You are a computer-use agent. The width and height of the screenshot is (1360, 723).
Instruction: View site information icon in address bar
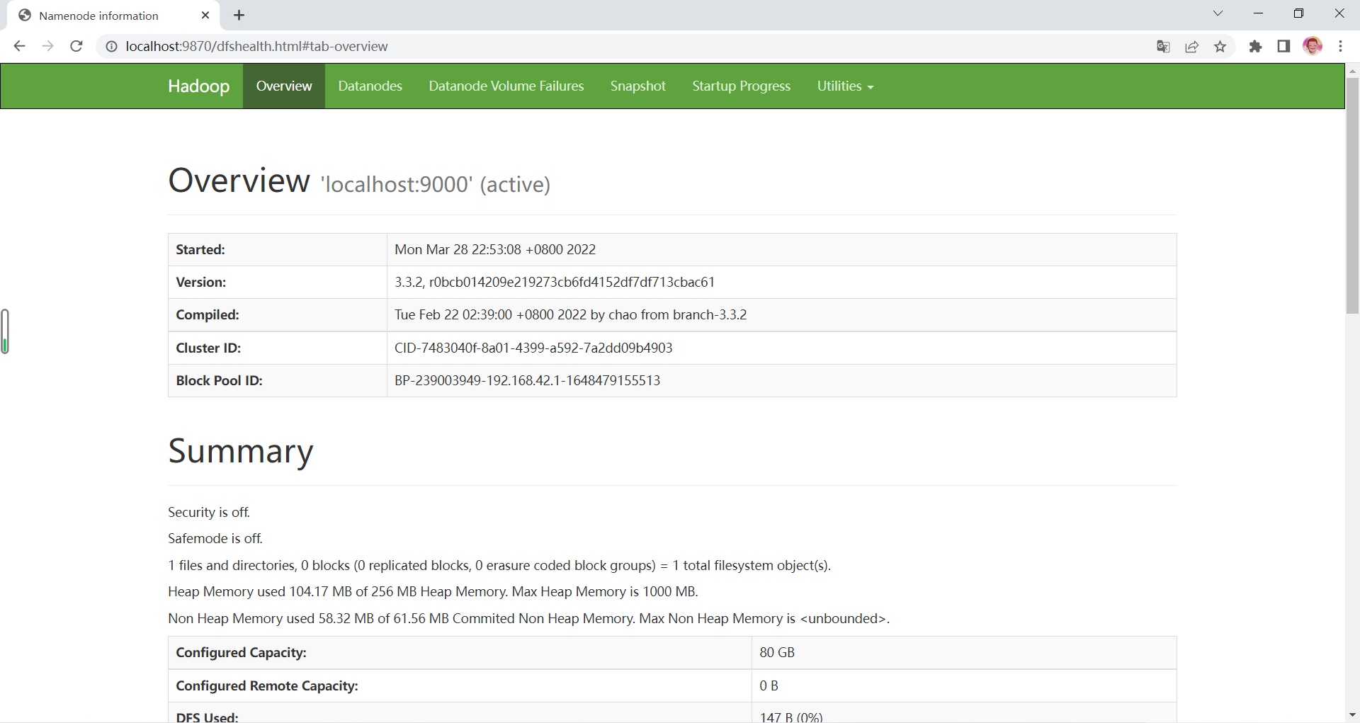[x=111, y=46]
